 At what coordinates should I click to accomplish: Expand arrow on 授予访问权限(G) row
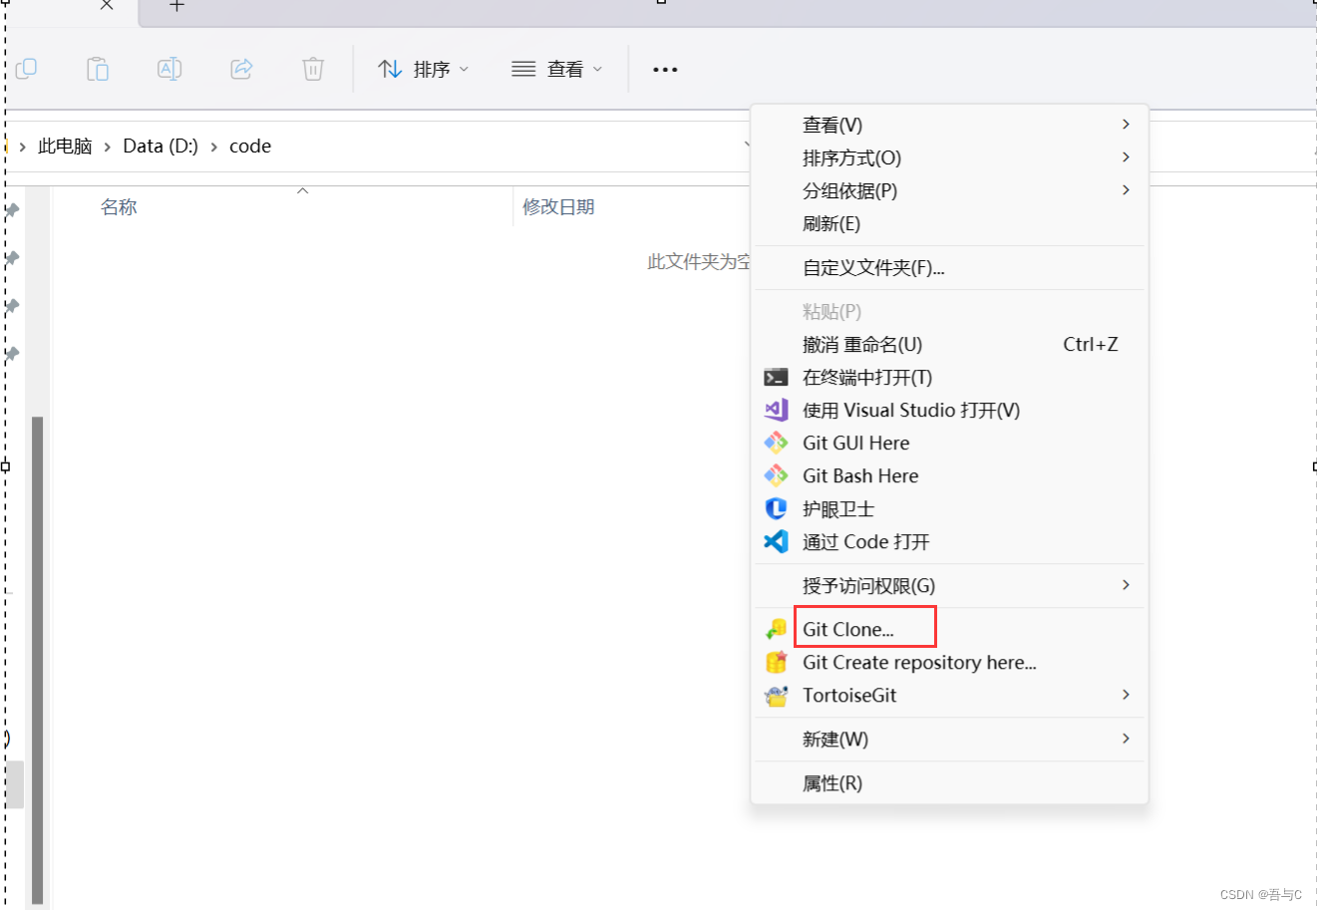(x=1126, y=585)
